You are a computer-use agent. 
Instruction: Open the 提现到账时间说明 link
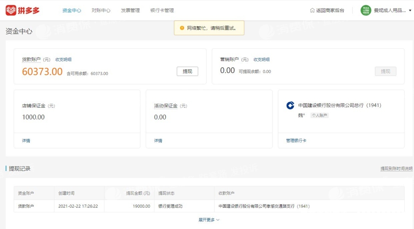click(396, 168)
